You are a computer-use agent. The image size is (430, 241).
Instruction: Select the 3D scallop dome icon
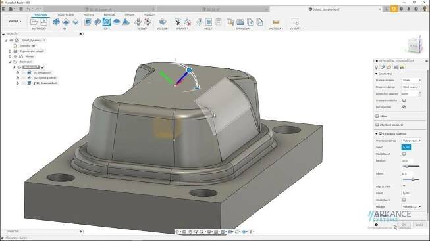[x=117, y=22]
